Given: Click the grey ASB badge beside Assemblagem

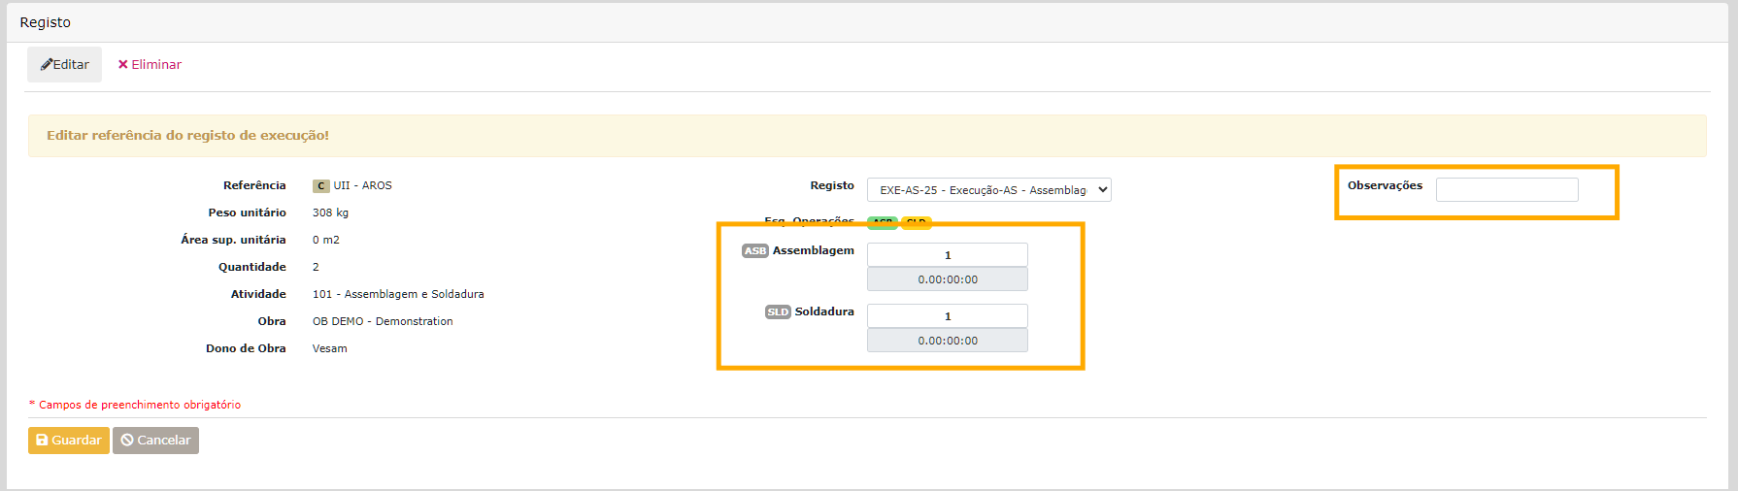Looking at the screenshot, I should (754, 251).
